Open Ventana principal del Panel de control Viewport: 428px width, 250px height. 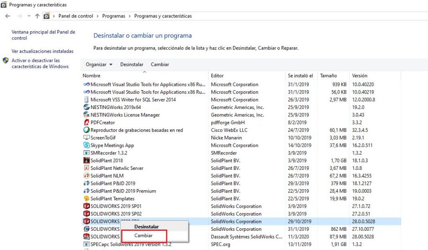pos(43,35)
